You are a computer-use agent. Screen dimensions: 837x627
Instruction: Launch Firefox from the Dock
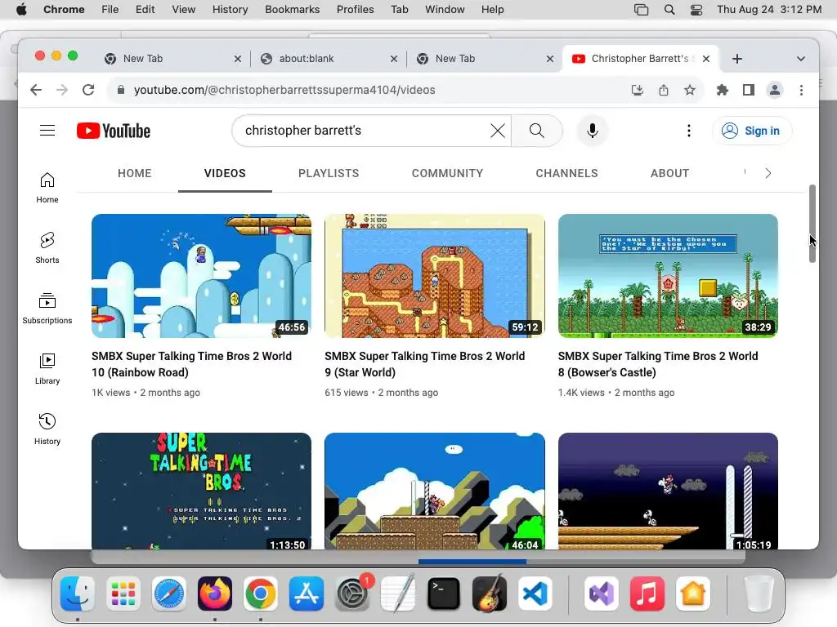pyautogui.click(x=215, y=594)
